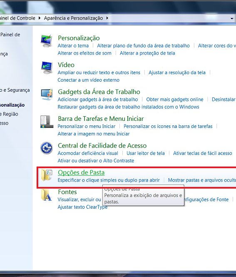Select Painel de Controle breadcrumb segment

click(x=17, y=18)
